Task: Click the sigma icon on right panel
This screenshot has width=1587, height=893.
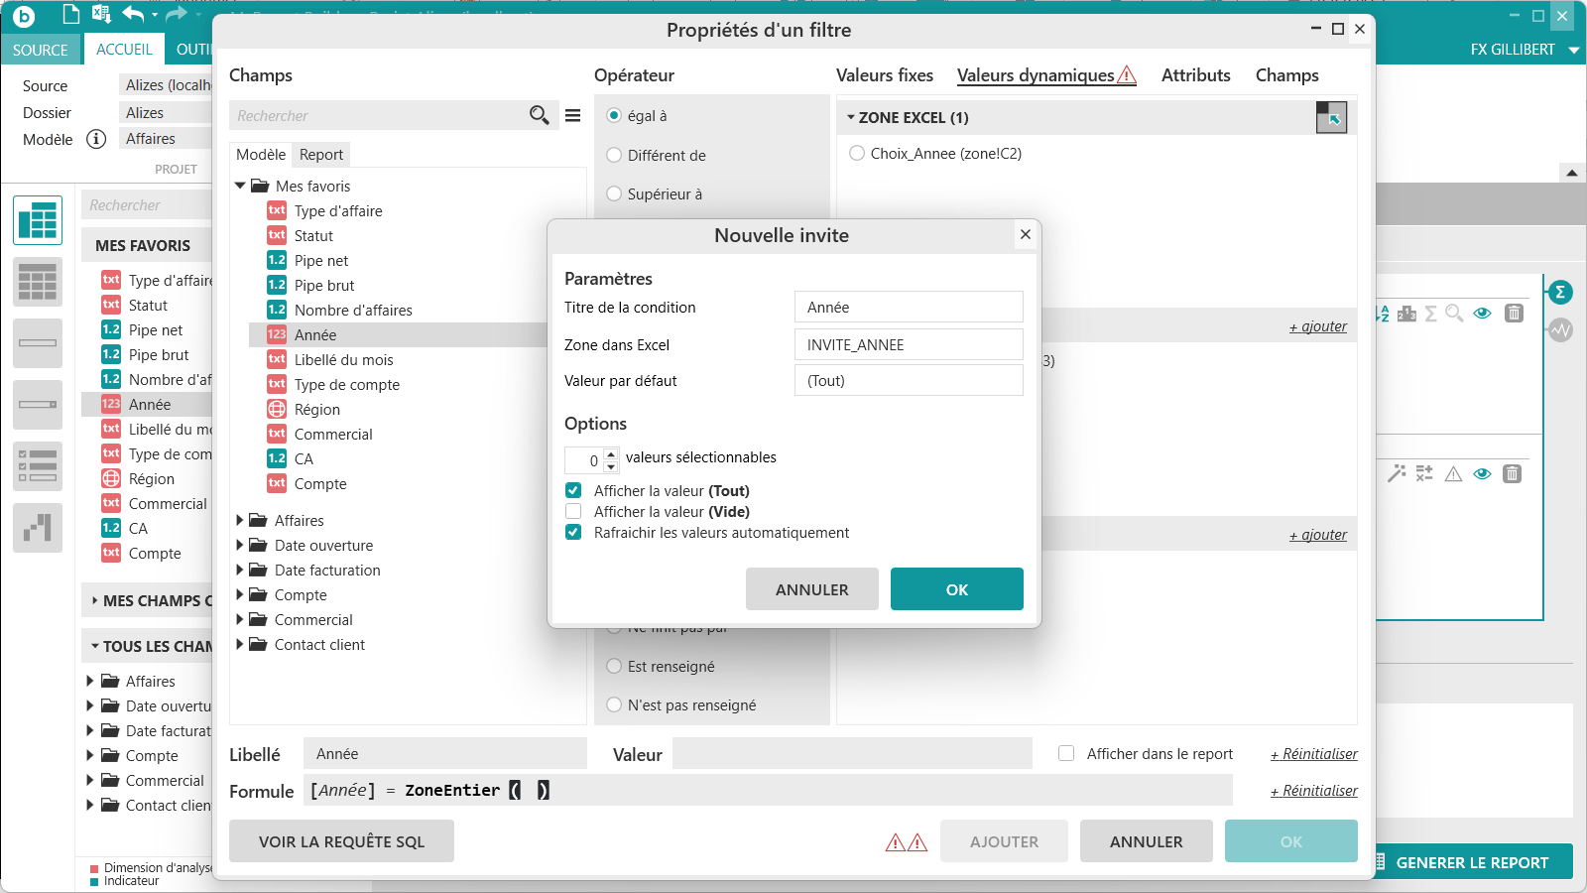Action: pos(1560,292)
